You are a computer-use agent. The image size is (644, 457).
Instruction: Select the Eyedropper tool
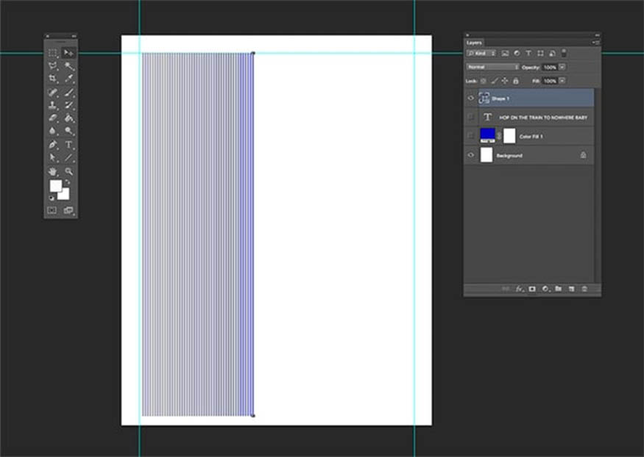(68, 79)
